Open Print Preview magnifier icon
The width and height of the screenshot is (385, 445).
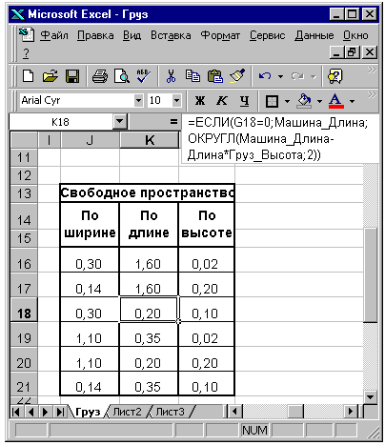121,76
